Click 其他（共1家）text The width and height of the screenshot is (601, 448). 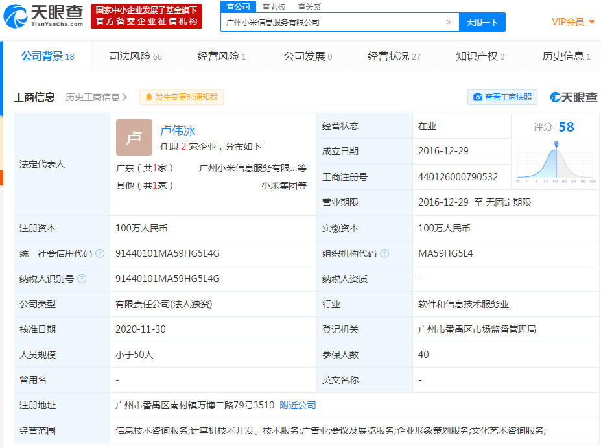pos(145,185)
